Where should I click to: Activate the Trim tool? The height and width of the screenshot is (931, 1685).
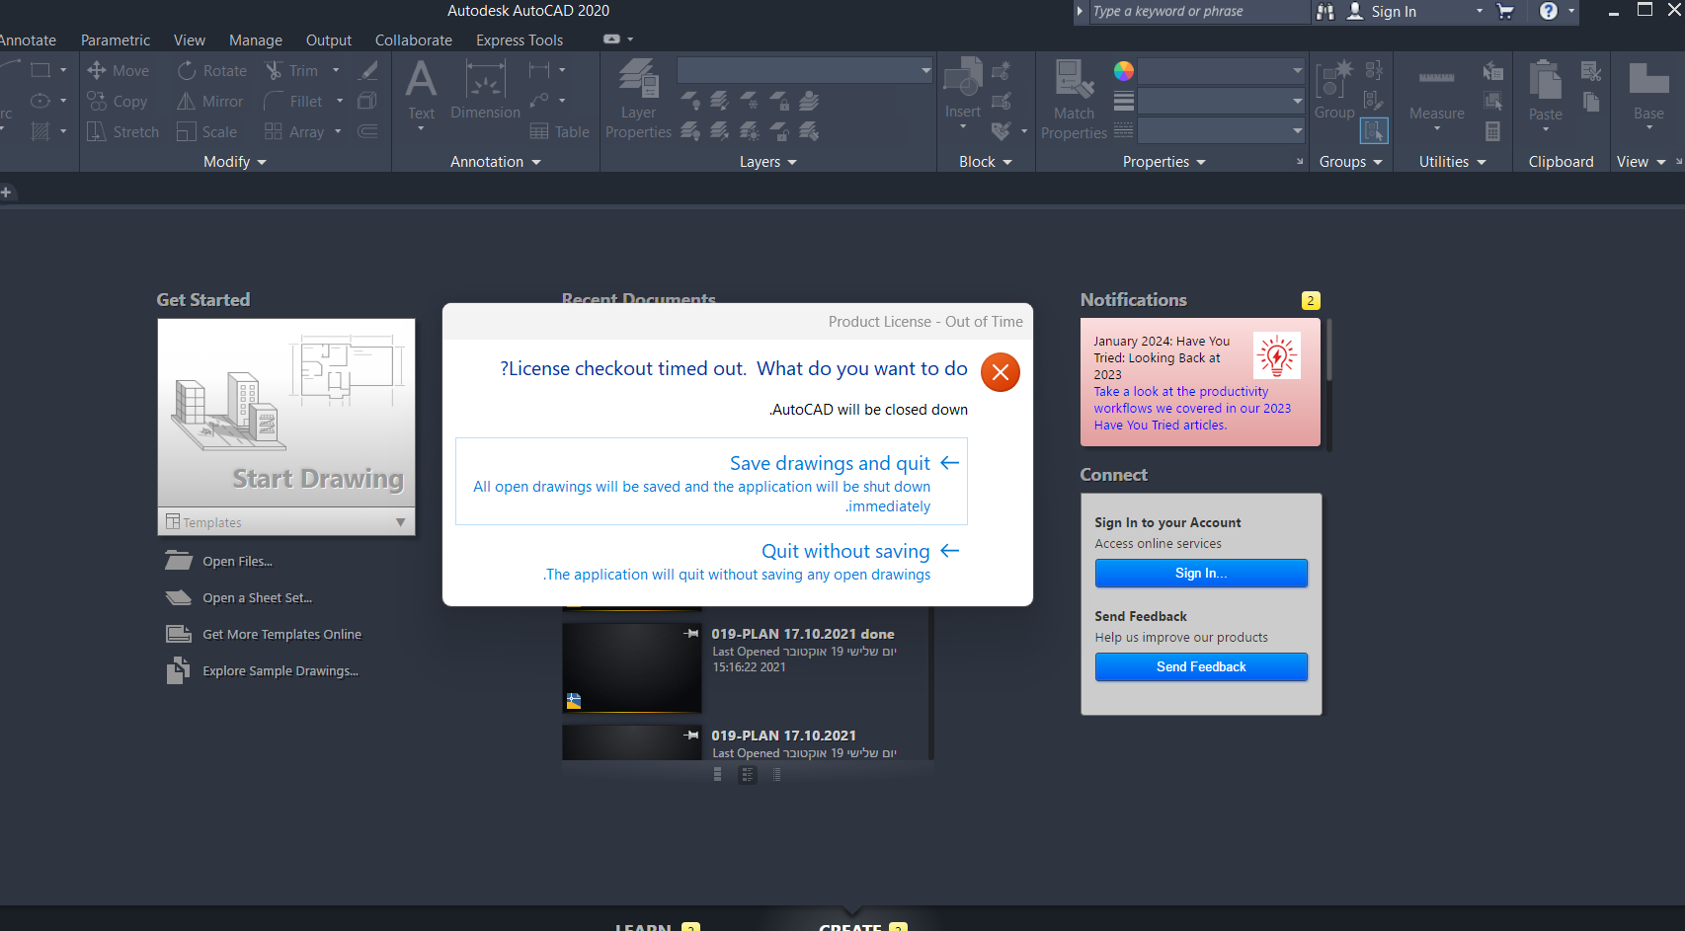click(x=291, y=71)
